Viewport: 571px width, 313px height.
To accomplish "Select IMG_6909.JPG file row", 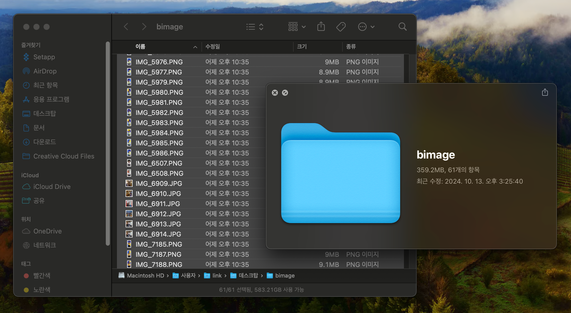I will point(159,183).
